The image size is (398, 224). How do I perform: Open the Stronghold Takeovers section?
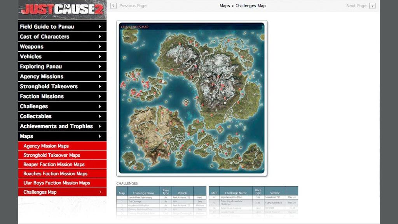click(62, 86)
